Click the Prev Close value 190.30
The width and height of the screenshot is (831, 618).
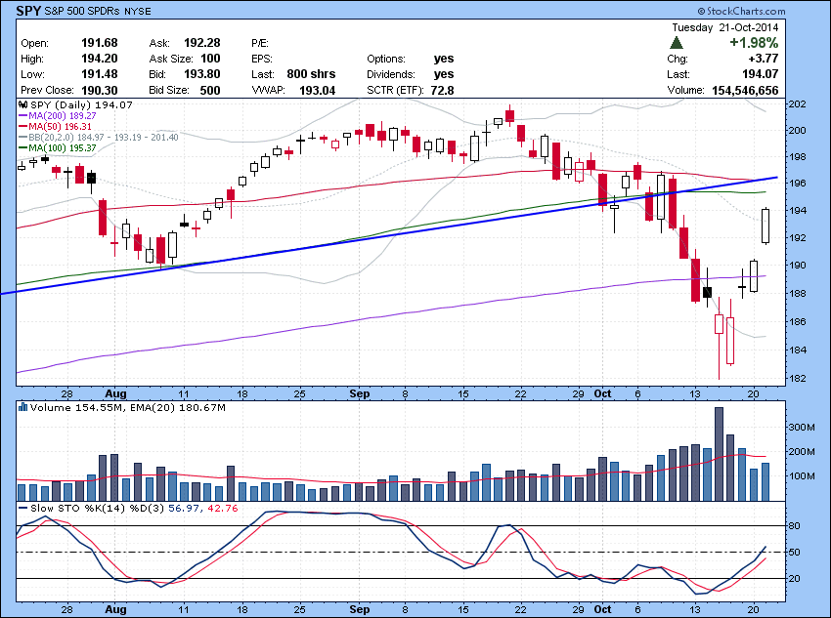tap(99, 91)
